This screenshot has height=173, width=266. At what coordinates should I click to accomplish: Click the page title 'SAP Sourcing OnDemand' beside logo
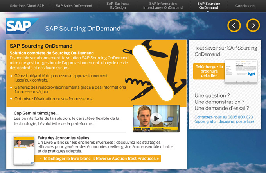pyautogui.click(x=83, y=29)
